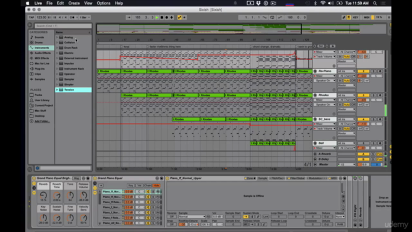Toggle the loop switch in the transport bar
The height and width of the screenshot is (232, 412).
pyautogui.click(x=272, y=17)
